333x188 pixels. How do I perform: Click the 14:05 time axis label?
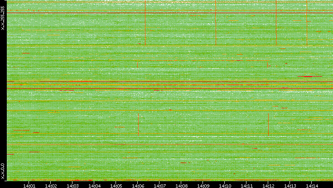[116, 186]
